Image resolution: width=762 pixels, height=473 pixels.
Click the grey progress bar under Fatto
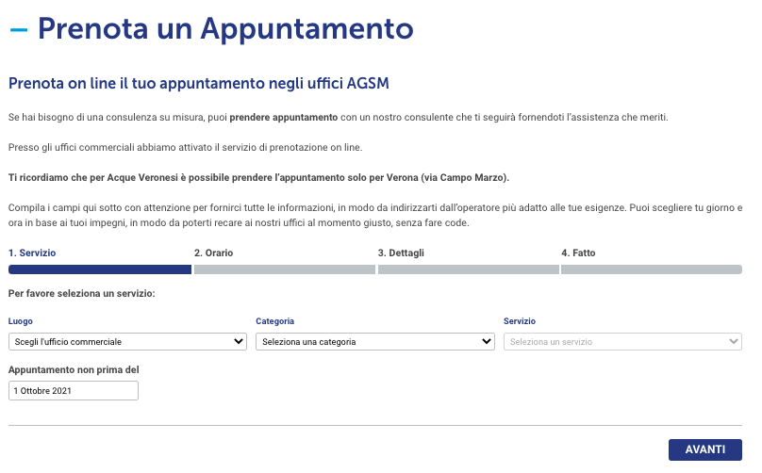coord(652,269)
